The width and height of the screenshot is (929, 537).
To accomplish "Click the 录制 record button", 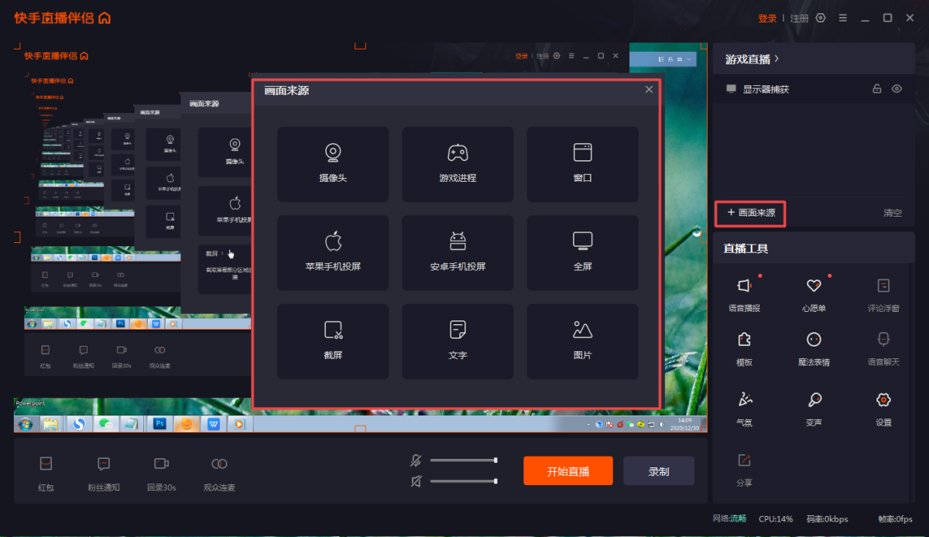I will 659,471.
